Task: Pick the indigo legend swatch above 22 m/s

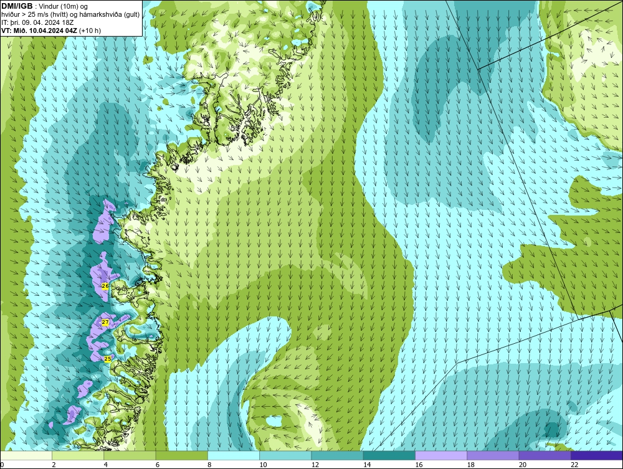Action: (597, 455)
